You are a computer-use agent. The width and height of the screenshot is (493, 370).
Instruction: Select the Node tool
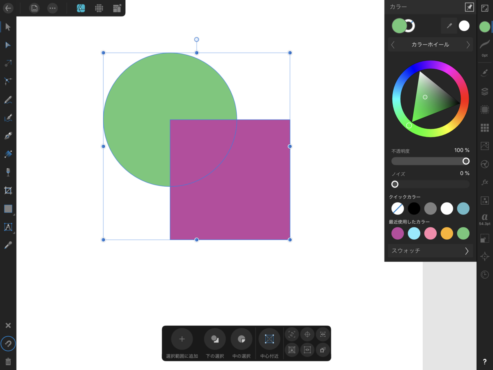(x=8, y=45)
